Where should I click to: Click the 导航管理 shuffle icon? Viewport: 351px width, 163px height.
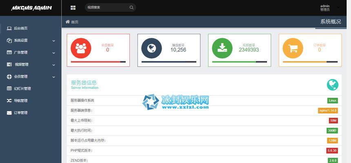9,101
